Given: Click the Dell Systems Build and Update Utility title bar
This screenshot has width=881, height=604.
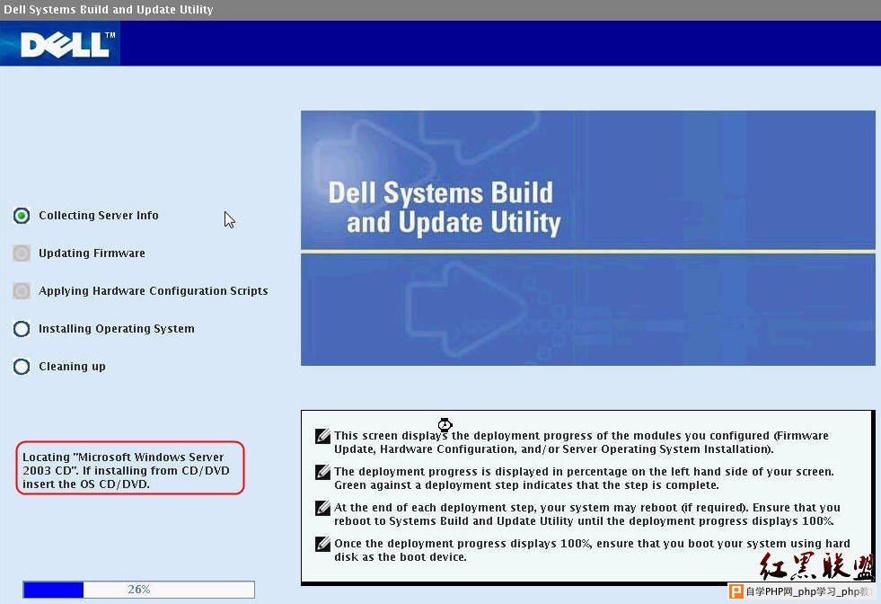Looking at the screenshot, I should point(440,10).
